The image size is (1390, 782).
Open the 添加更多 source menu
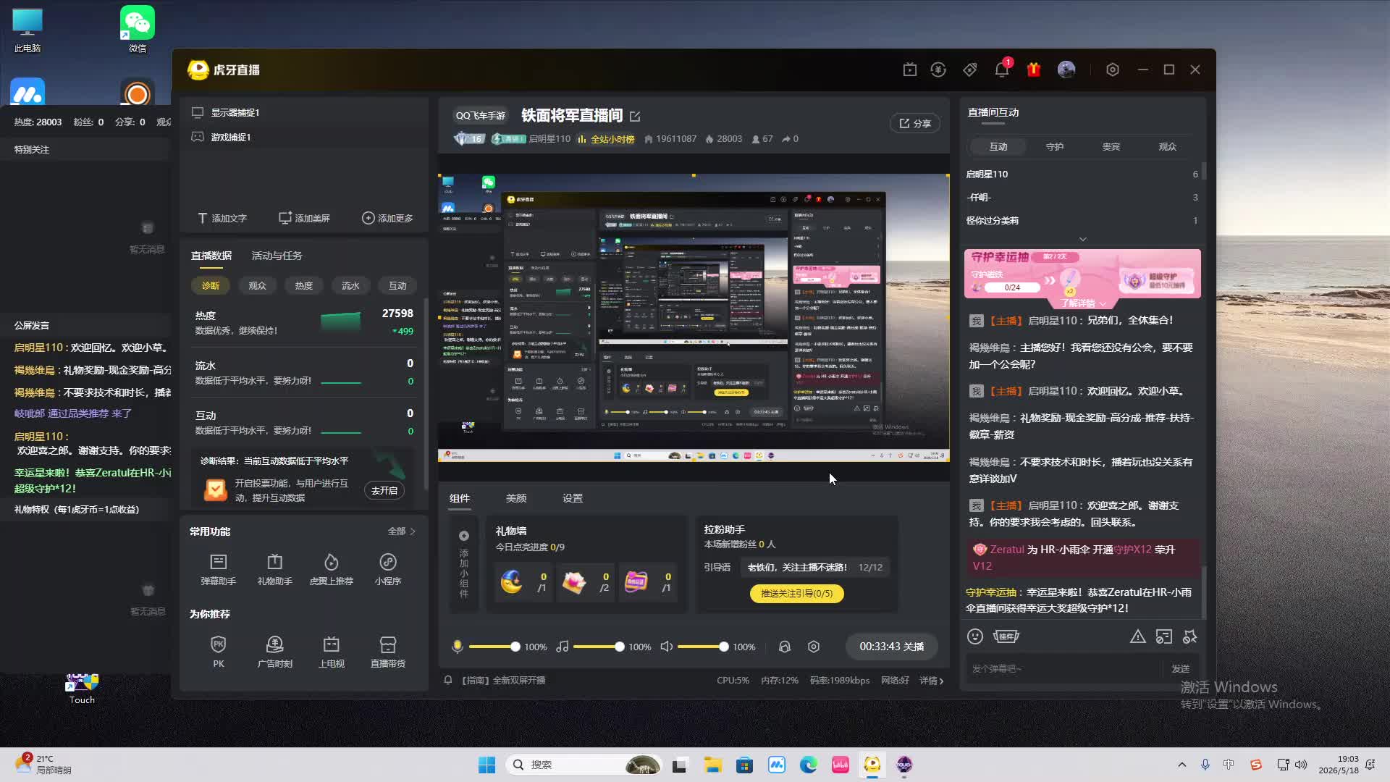coord(387,218)
